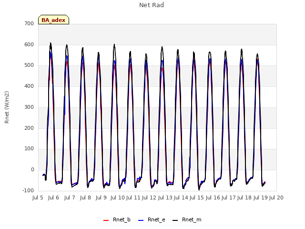Click the red Rnet_b legend swatch
This screenshot has width=305, height=229.
pos(106,220)
